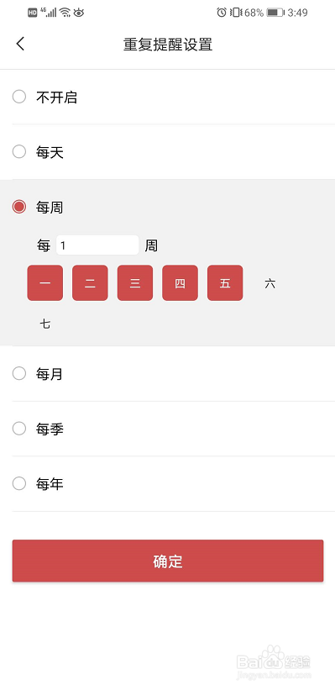This screenshot has height=690, width=335.
Task: Confirm with the 确定 button
Action: tap(168, 561)
